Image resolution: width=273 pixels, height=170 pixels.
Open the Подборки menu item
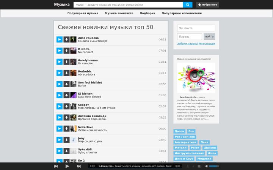(147, 13)
